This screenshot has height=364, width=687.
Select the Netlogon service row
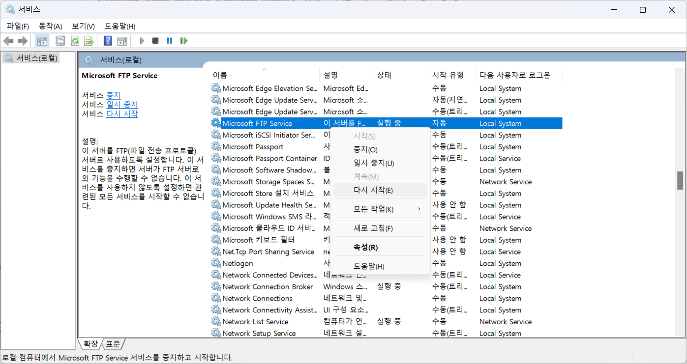386,263
